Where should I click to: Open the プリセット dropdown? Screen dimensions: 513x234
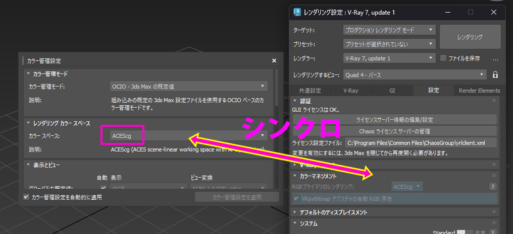click(389, 44)
